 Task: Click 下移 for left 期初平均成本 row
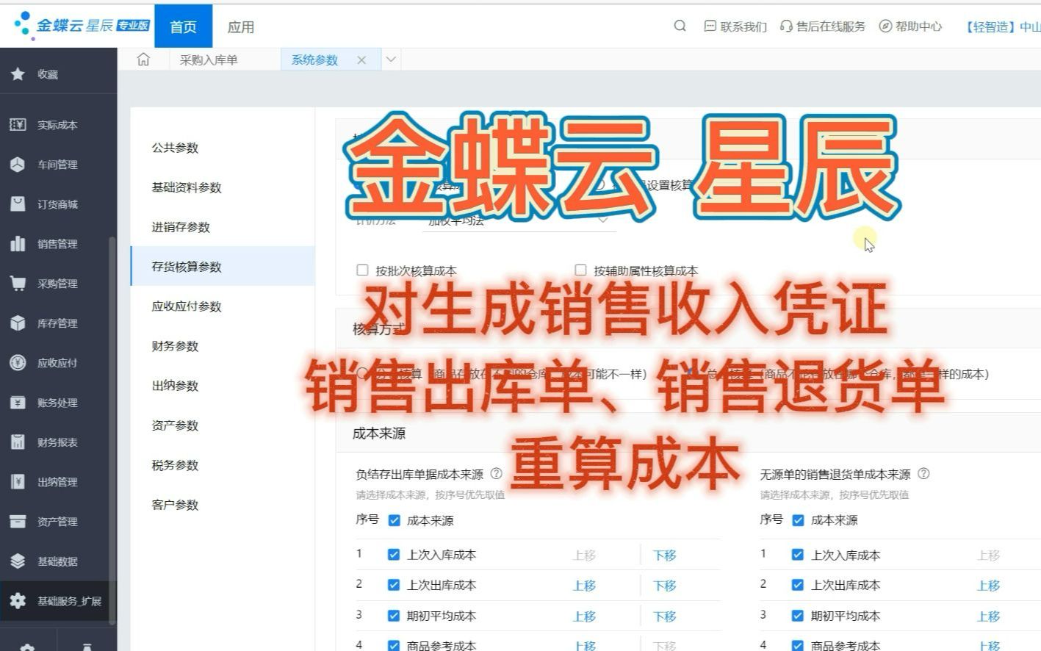pyautogui.click(x=664, y=616)
